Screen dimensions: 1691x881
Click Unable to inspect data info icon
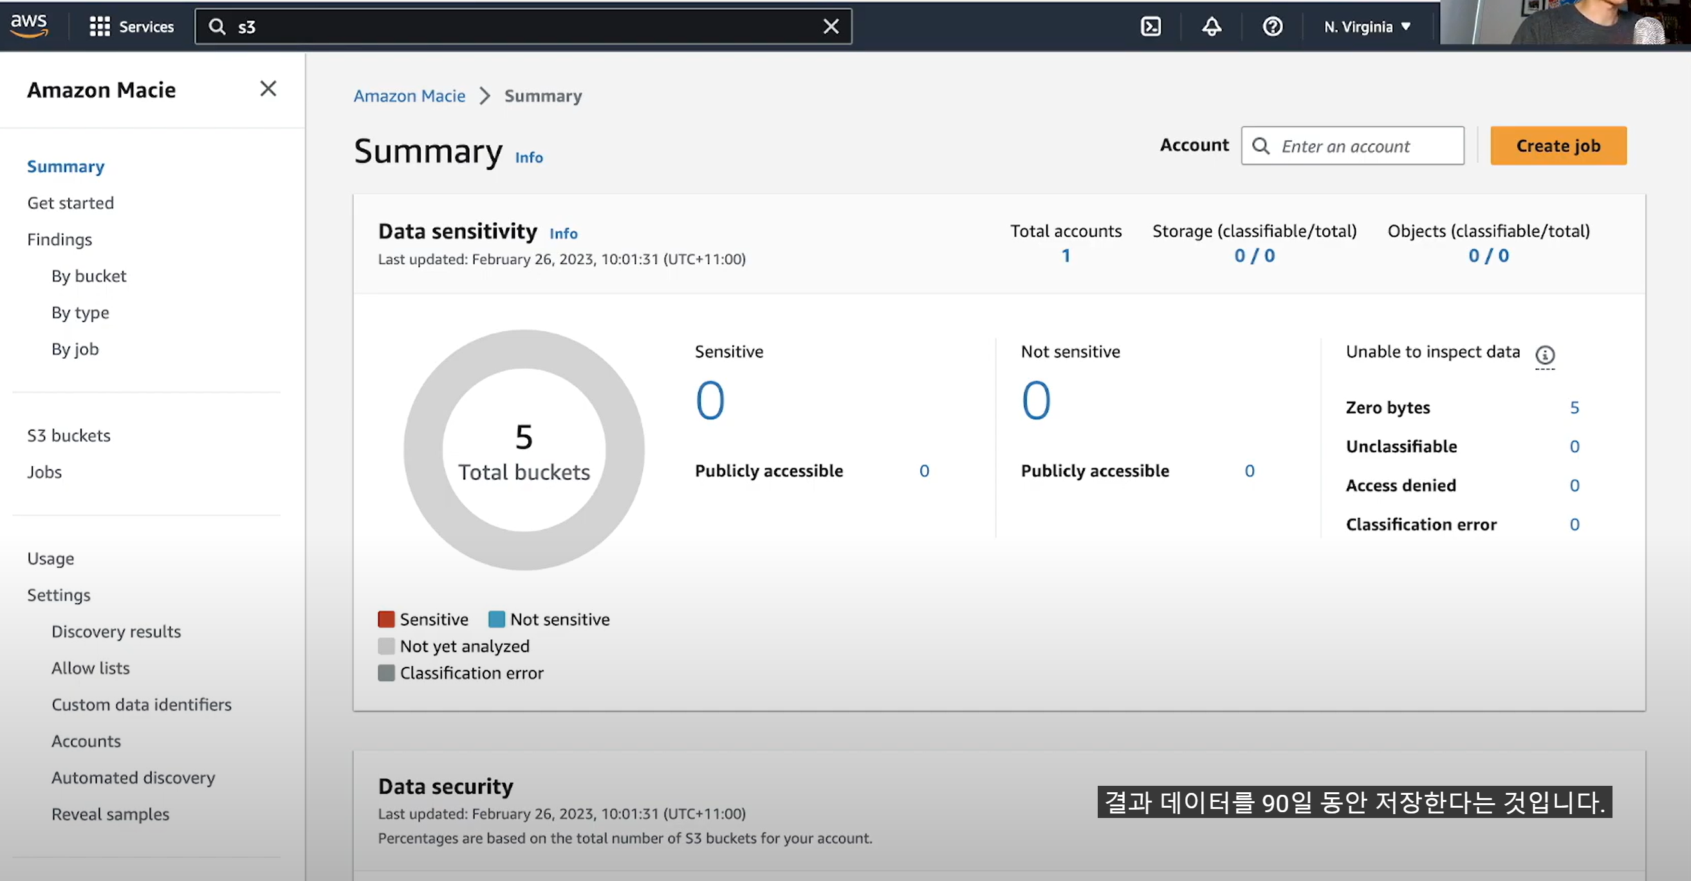click(1544, 355)
